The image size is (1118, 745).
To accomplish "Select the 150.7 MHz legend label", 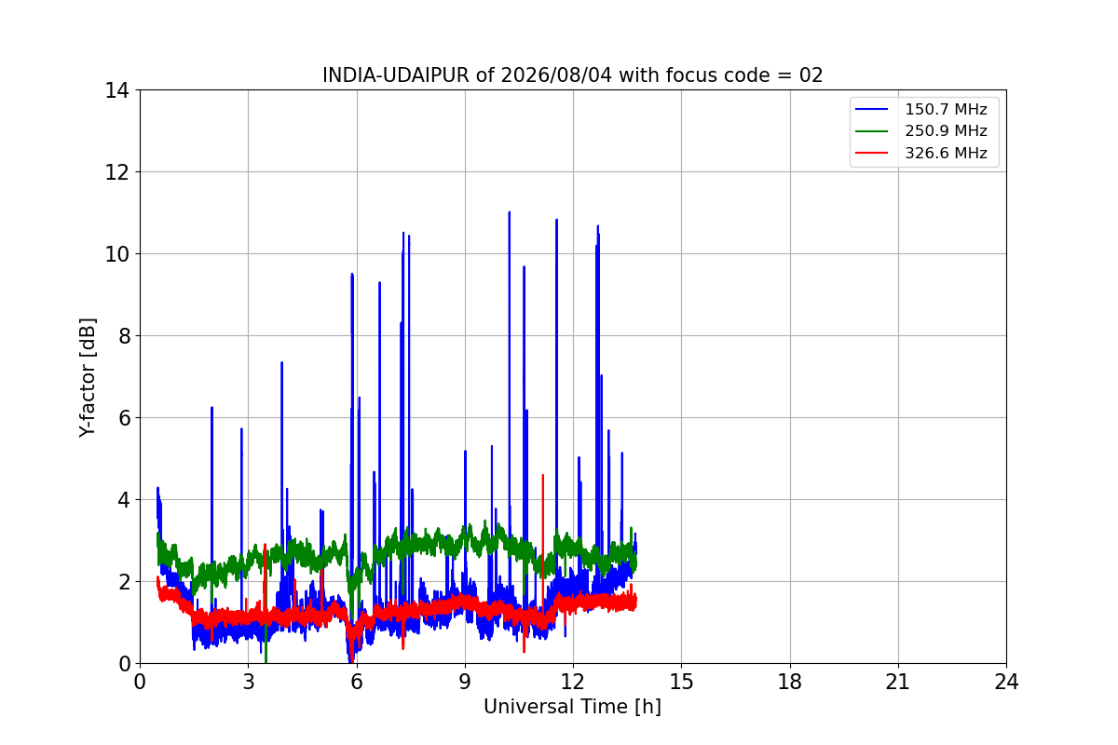I will pyautogui.click(x=946, y=110).
